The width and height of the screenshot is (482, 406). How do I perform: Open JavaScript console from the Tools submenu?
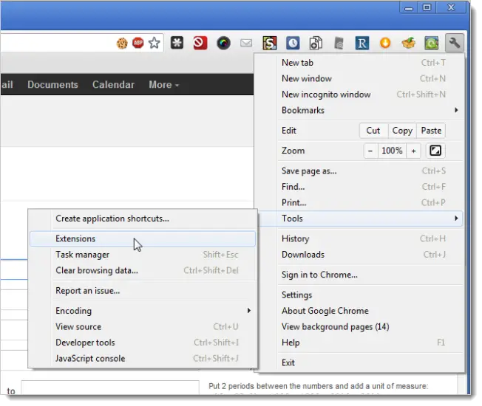coord(143,359)
